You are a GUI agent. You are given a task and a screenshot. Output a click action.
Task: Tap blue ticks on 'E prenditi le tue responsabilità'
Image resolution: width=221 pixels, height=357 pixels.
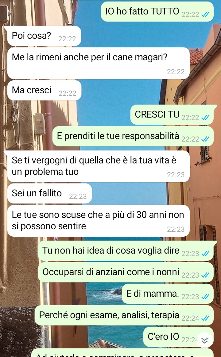(205, 139)
